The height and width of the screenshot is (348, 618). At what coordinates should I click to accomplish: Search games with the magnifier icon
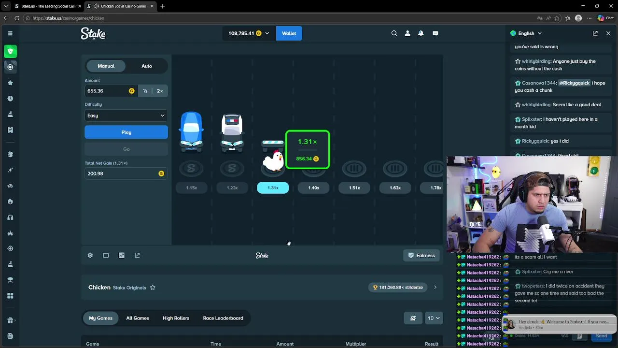(x=394, y=33)
